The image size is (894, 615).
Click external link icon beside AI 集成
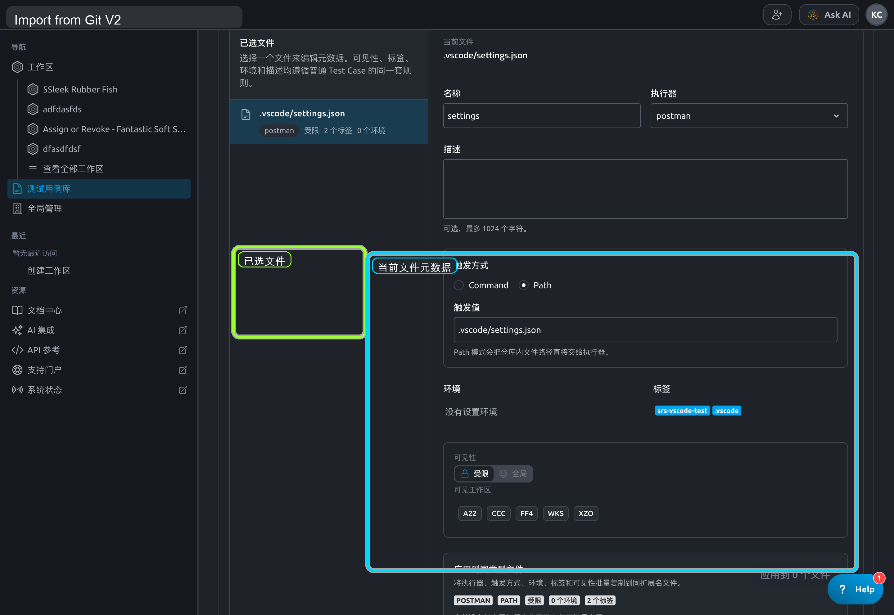tap(183, 330)
